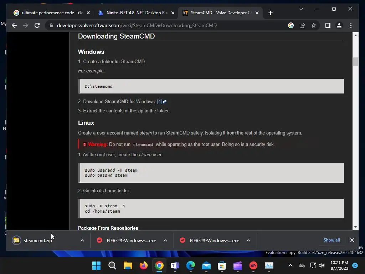Open the Windows Start menu
Screen dimensions: 365x274
(96, 265)
